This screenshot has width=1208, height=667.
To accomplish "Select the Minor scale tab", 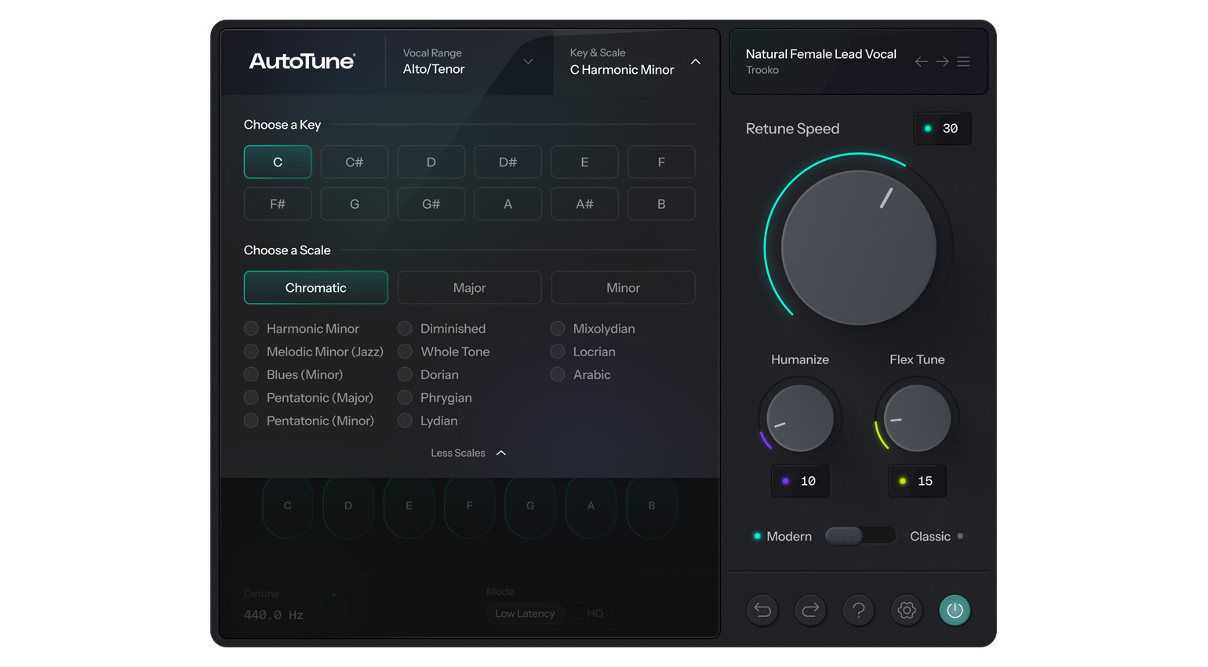I will tap(623, 288).
